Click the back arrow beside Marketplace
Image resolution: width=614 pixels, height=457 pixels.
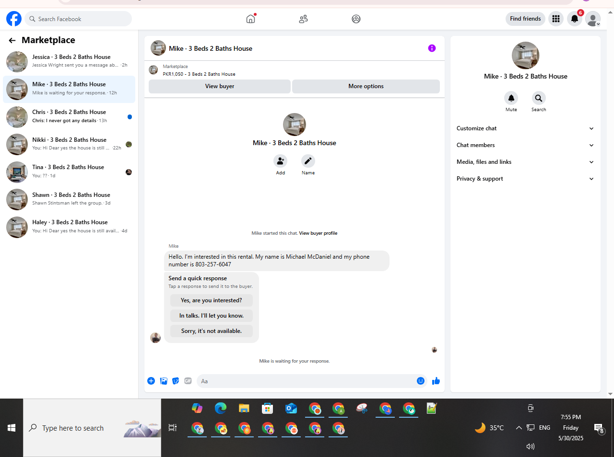[x=12, y=40]
